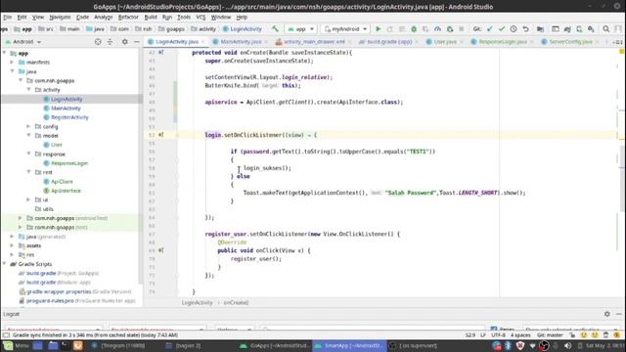
Task: Switch to the build.gradle (app) tab
Action: click(389, 41)
